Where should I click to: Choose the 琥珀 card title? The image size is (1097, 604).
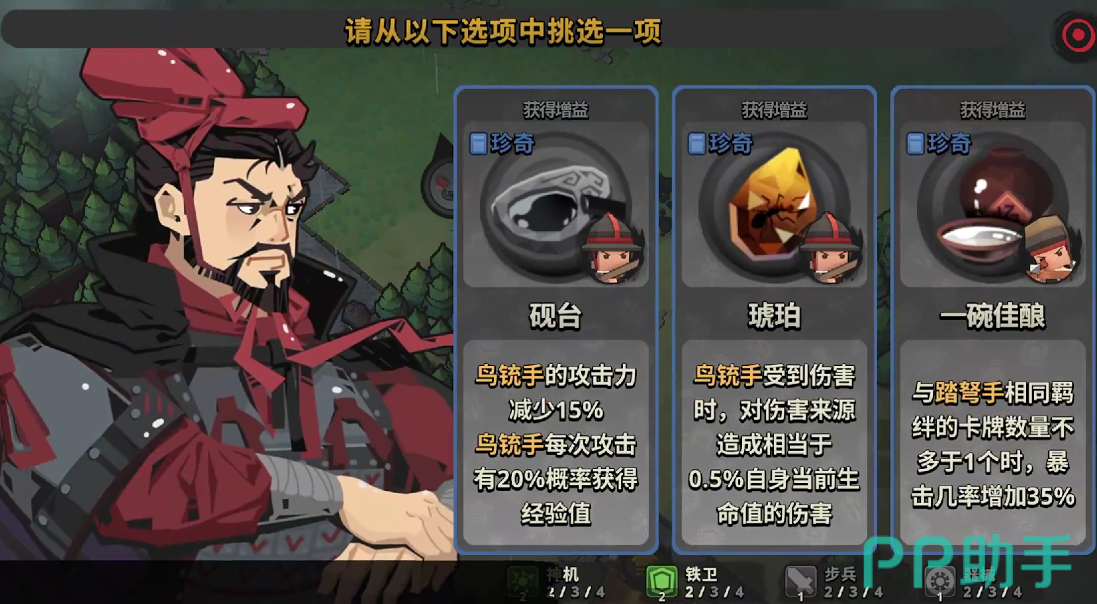[774, 316]
